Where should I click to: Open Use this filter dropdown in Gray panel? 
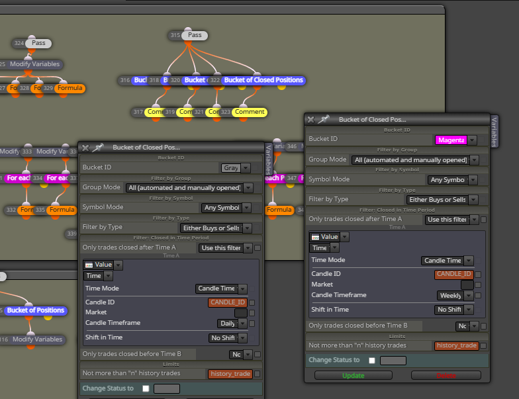coord(248,248)
